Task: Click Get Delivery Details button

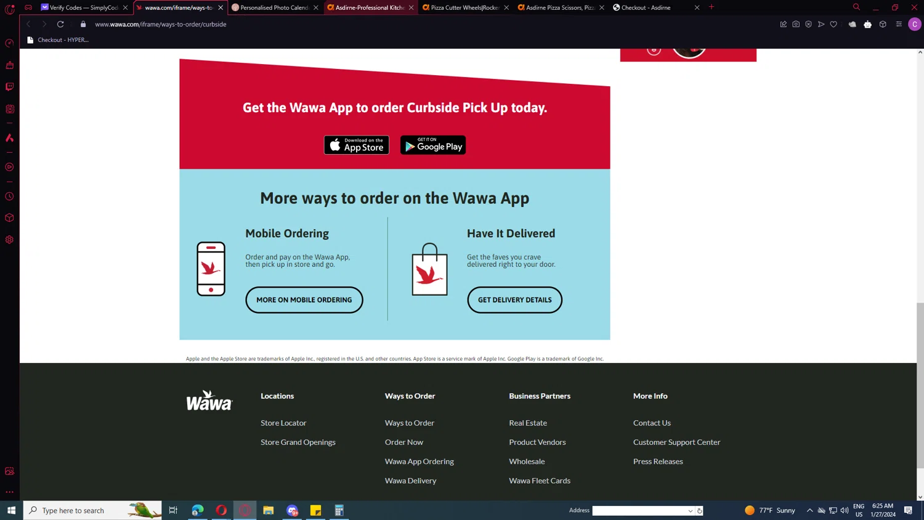Action: pyautogui.click(x=515, y=300)
